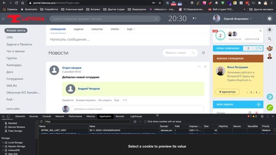Bookmark this page with the star icon
This screenshot has height=155, width=276.
(x=160, y=3)
